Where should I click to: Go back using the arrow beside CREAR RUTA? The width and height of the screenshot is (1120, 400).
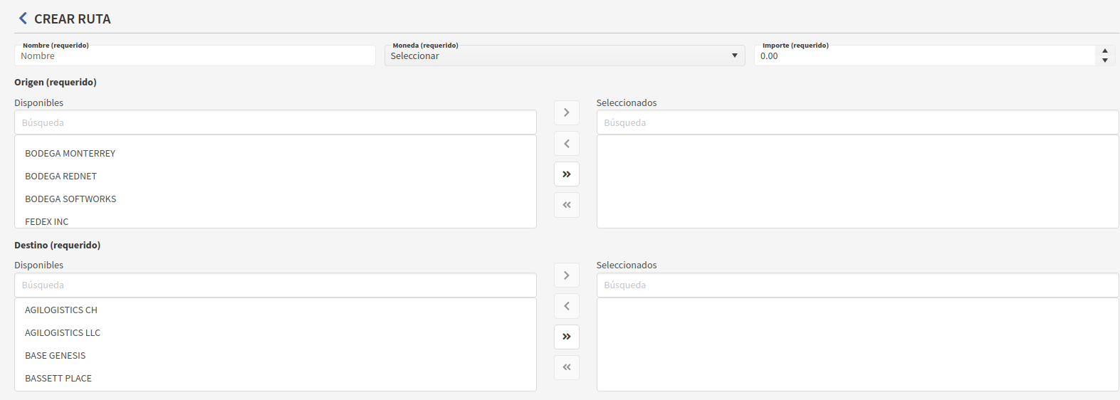pyautogui.click(x=23, y=19)
